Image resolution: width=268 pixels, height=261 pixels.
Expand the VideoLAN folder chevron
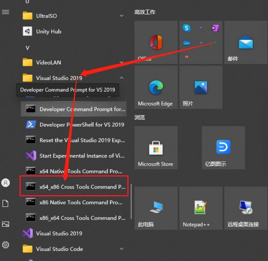click(122, 62)
